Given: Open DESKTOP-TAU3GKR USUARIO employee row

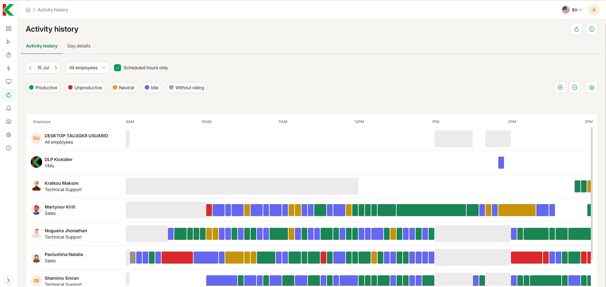Looking at the screenshot, I should click(x=311, y=139).
